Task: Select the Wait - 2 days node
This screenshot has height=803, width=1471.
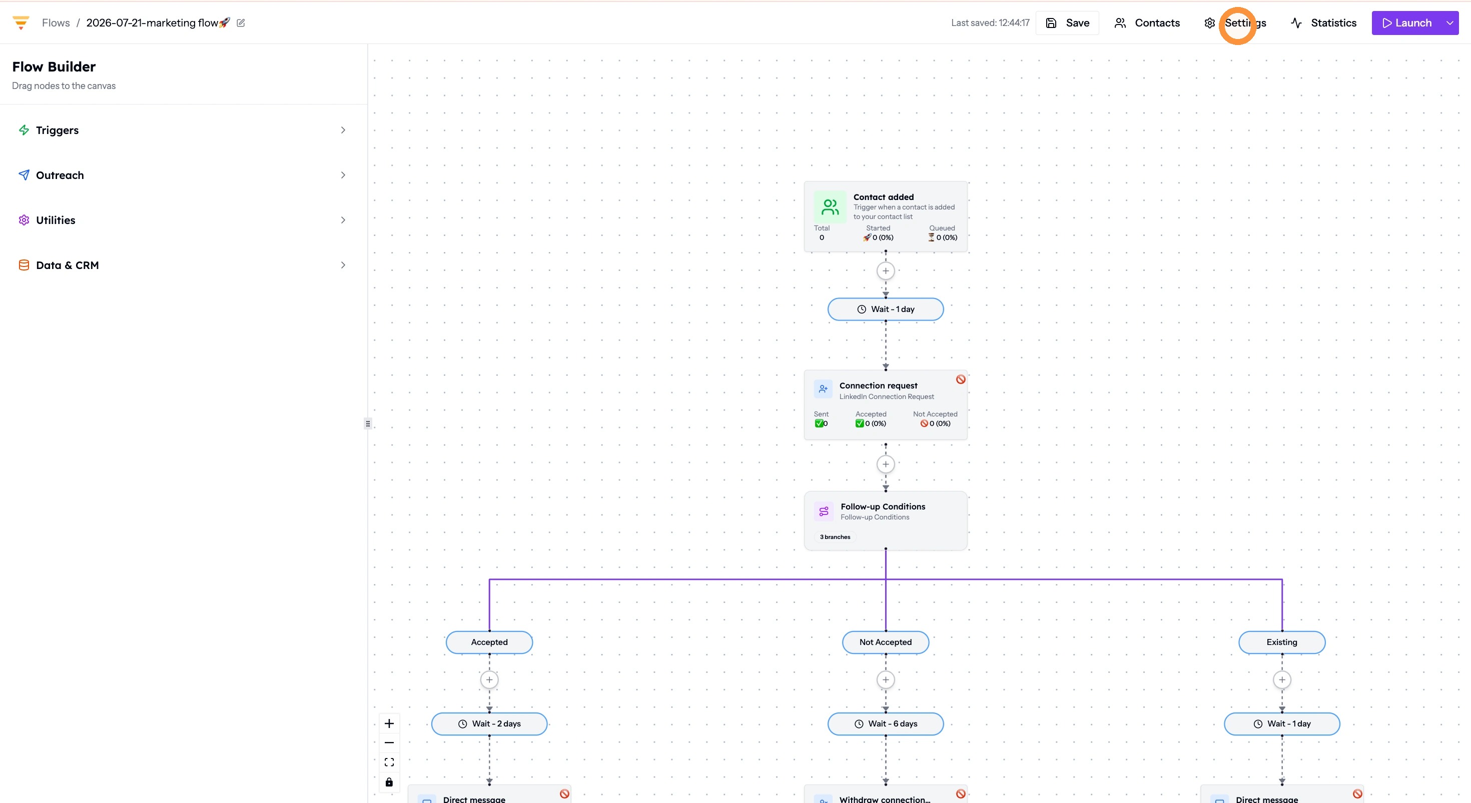Action: tap(489, 723)
